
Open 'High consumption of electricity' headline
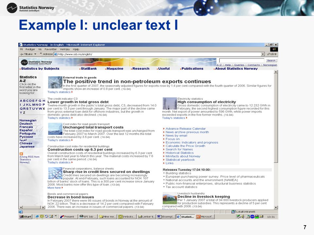tap(207, 102)
